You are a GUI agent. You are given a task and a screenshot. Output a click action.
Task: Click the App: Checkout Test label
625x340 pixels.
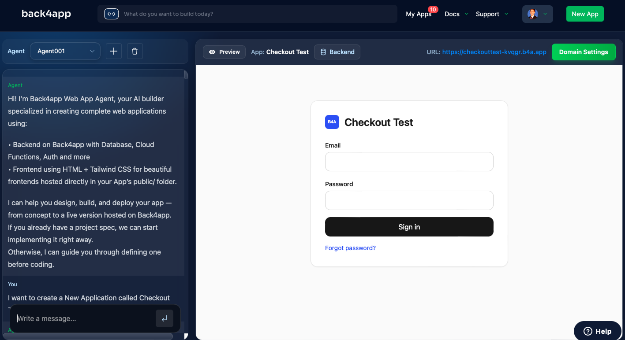click(280, 52)
